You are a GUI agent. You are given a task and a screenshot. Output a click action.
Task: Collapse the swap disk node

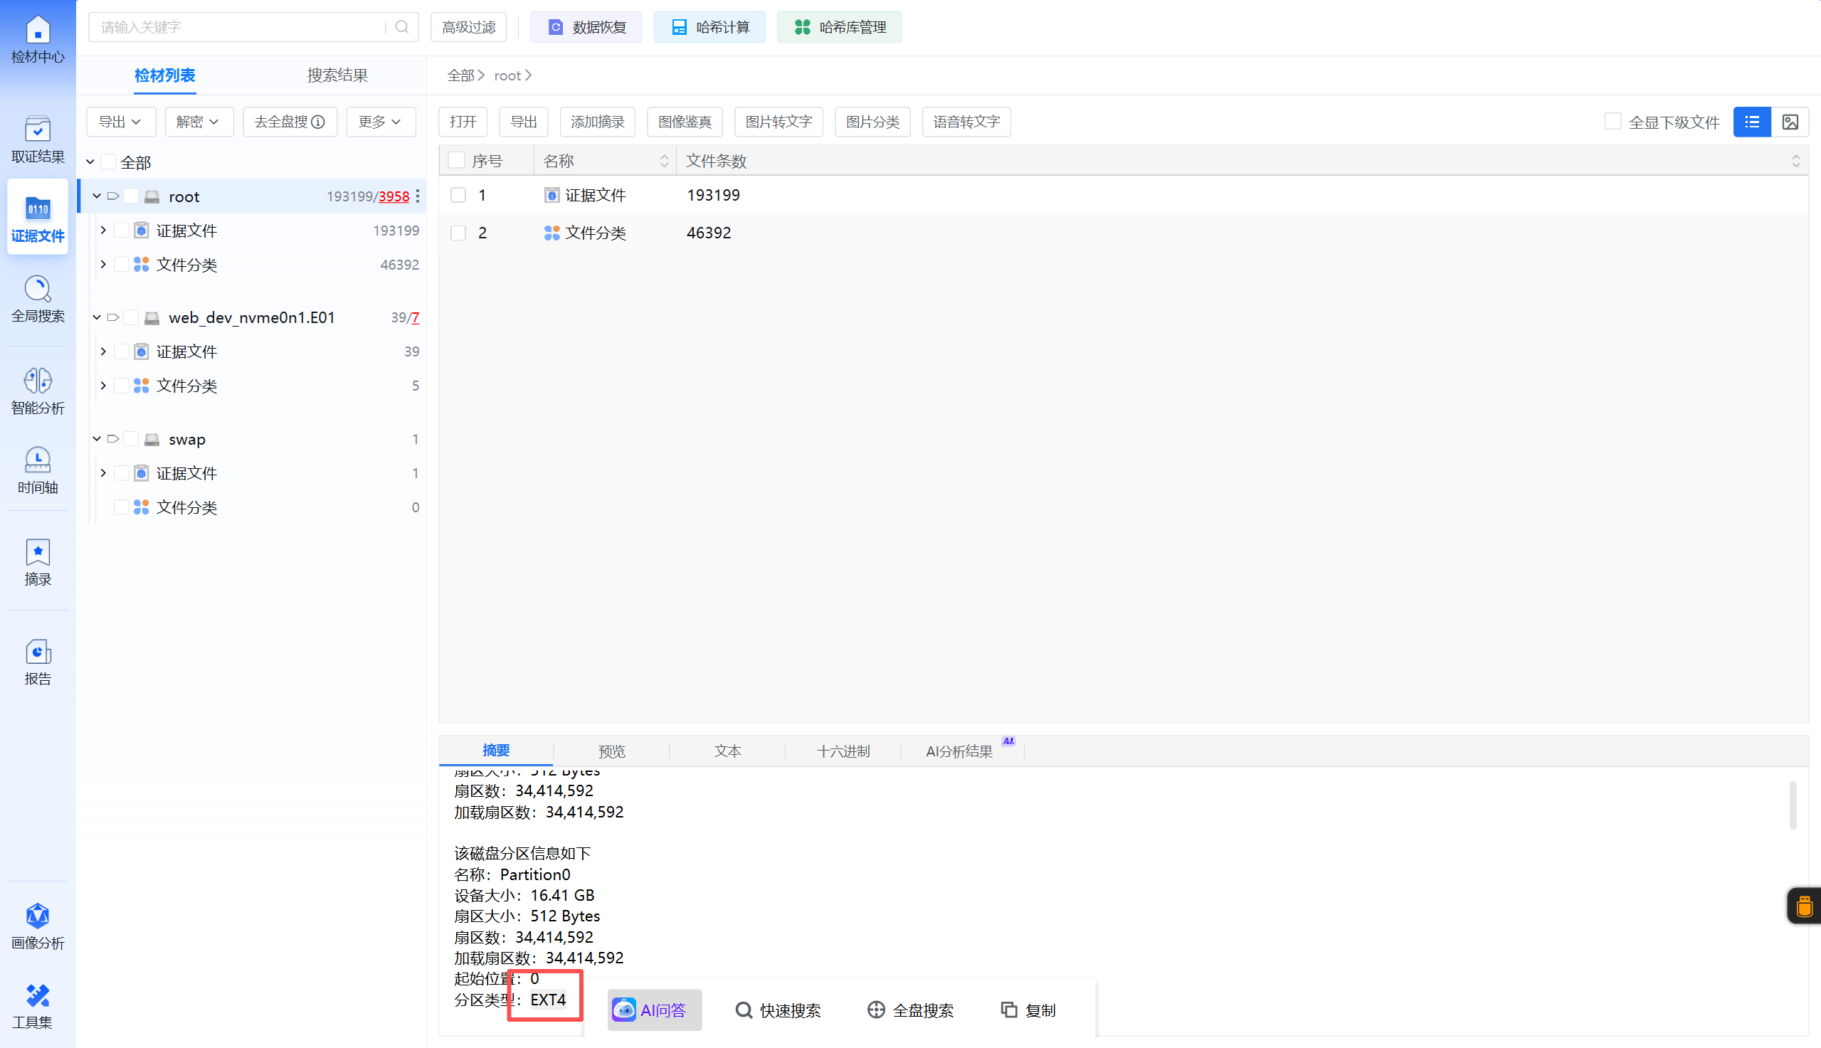pyautogui.click(x=97, y=438)
